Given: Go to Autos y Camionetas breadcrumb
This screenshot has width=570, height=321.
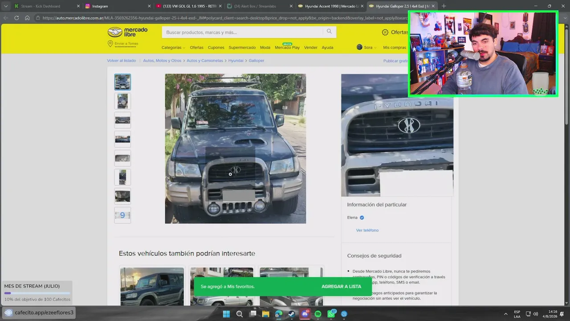Looking at the screenshot, I should 205,61.
